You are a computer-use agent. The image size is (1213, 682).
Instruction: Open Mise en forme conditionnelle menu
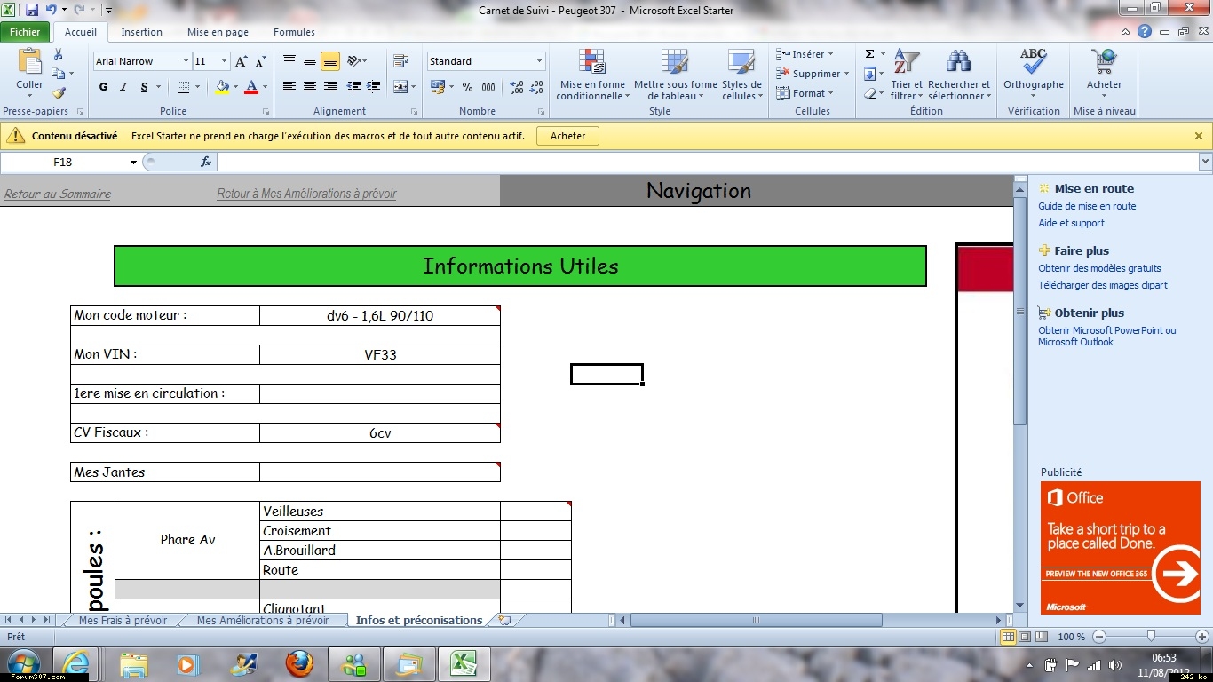click(592, 74)
